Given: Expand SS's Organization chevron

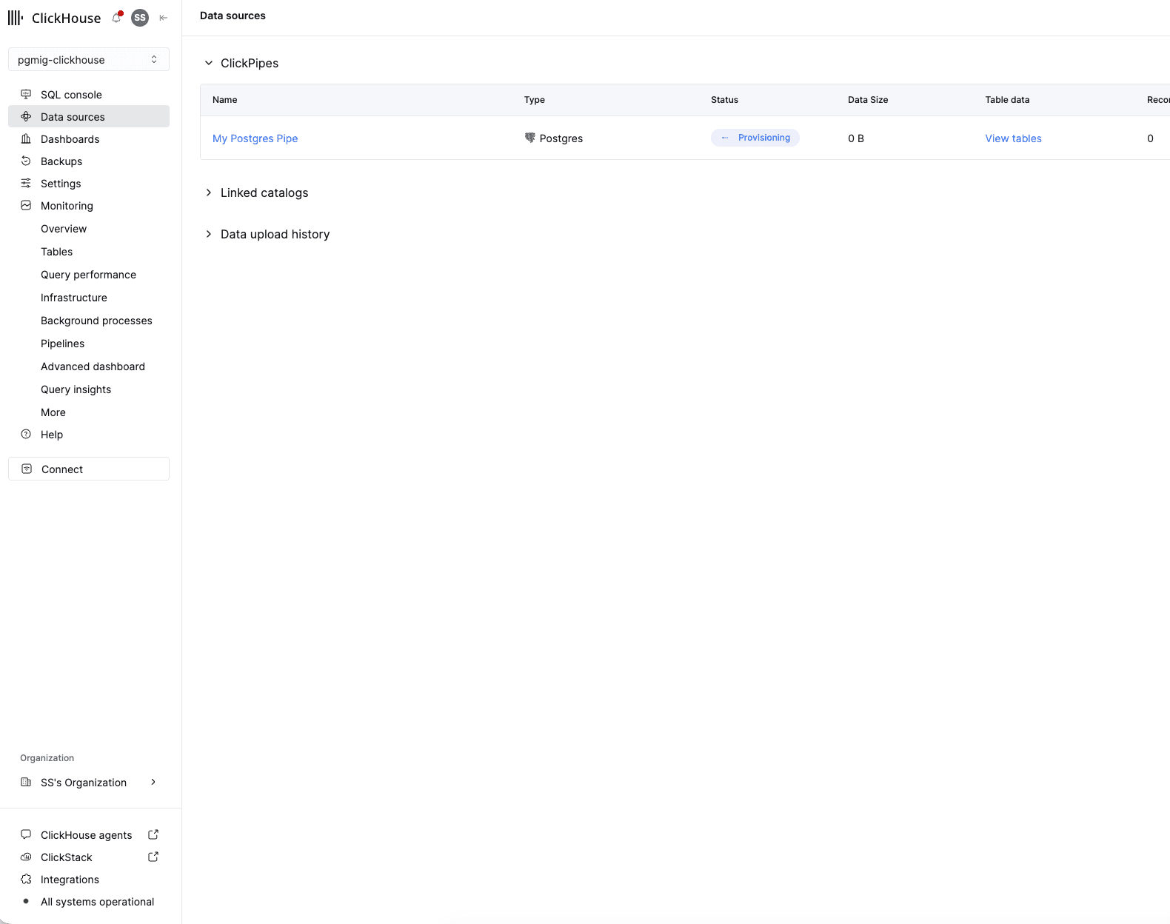Looking at the screenshot, I should click(153, 782).
